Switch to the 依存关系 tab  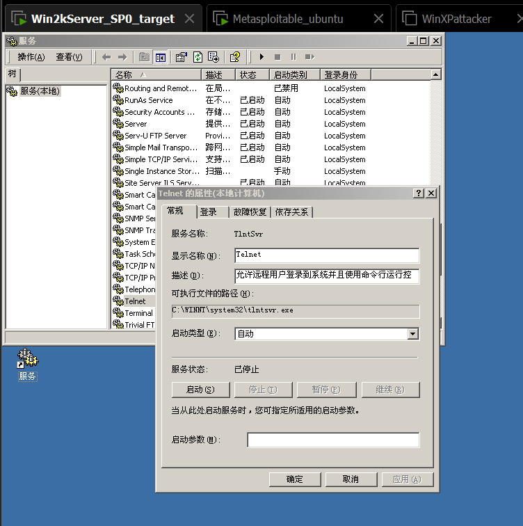coord(291,212)
